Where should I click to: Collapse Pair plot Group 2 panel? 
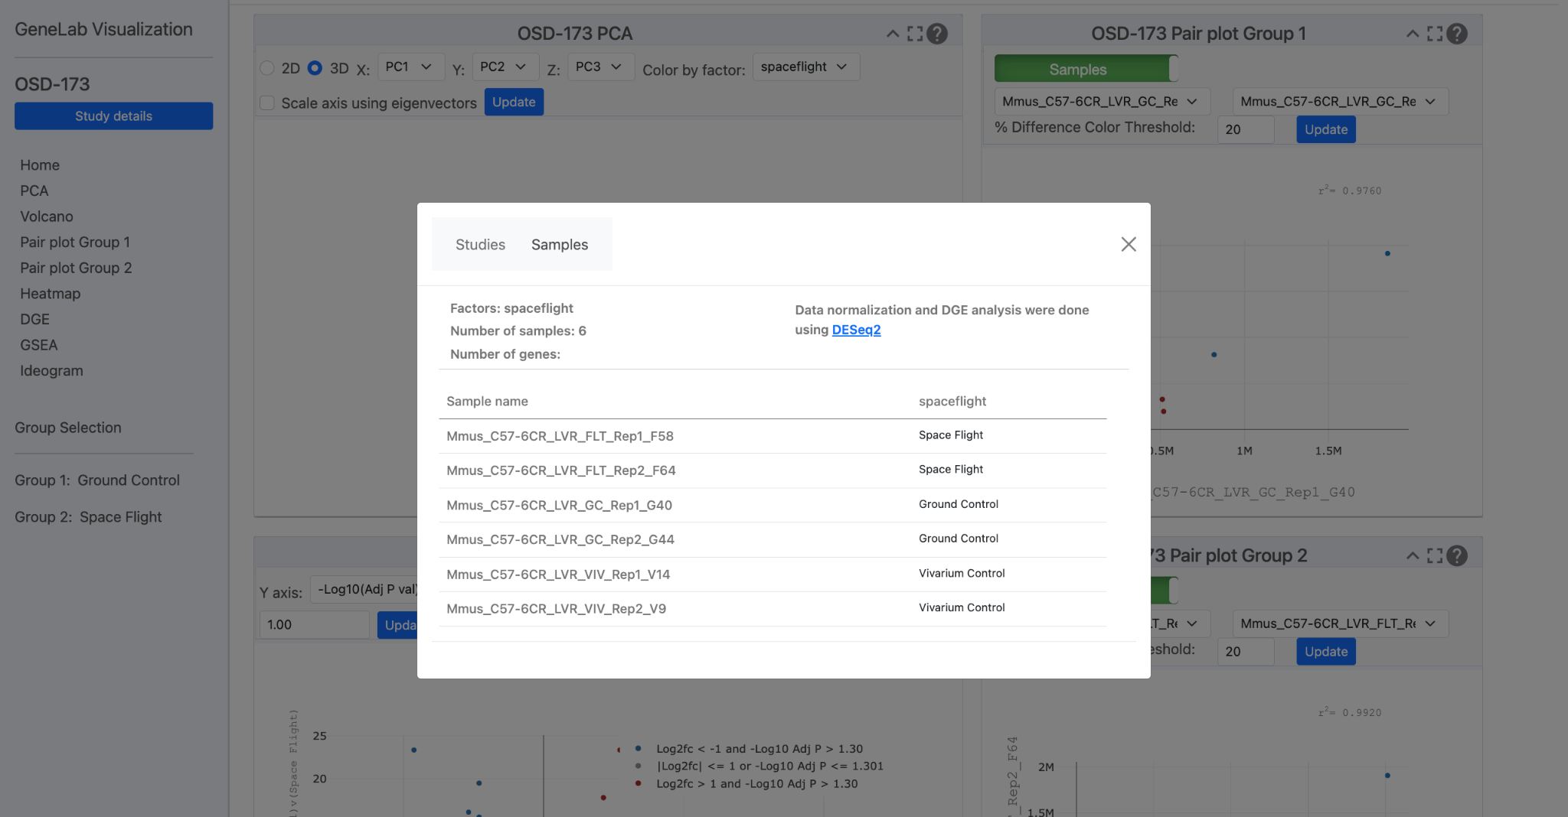[1412, 556]
